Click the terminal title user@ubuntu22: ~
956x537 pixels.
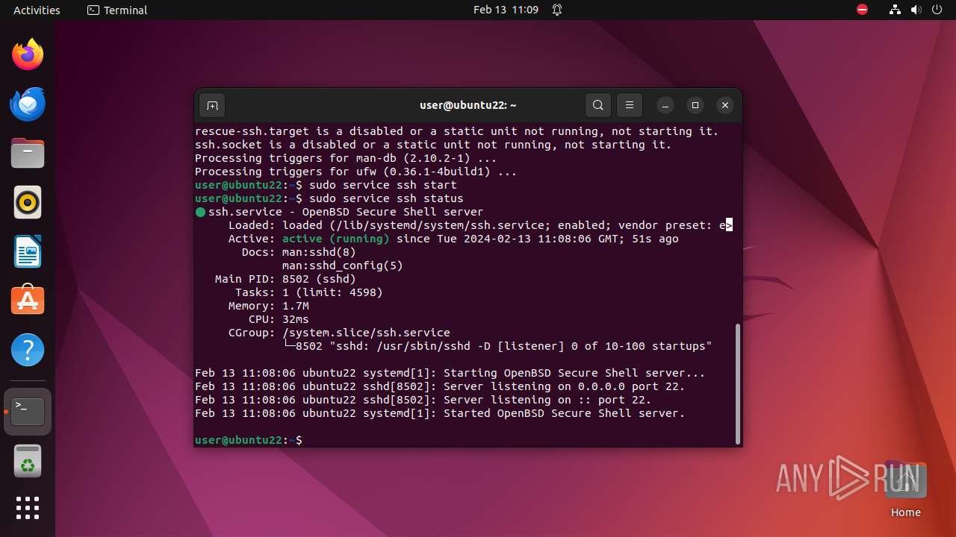pyautogui.click(x=468, y=105)
